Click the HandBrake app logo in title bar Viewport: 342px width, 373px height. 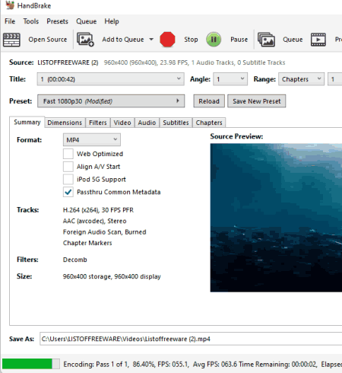point(10,5)
